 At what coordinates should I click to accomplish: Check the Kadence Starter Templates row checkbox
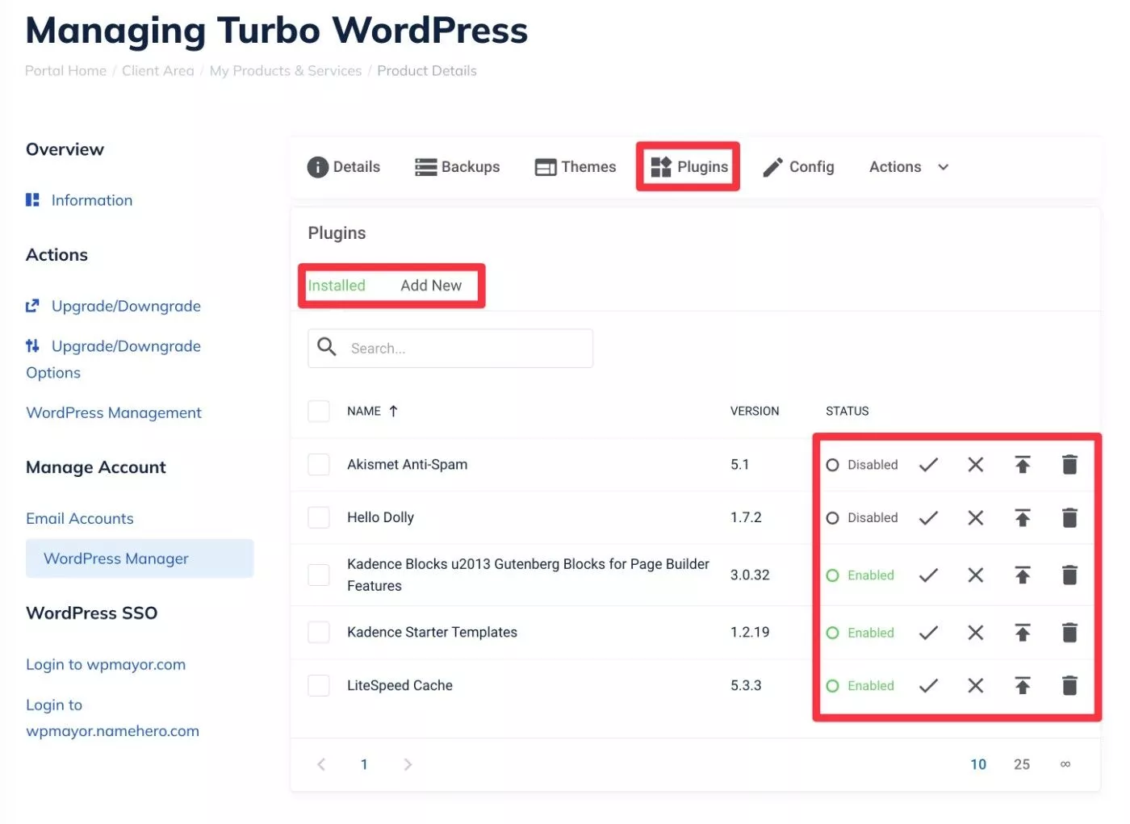pyautogui.click(x=319, y=633)
